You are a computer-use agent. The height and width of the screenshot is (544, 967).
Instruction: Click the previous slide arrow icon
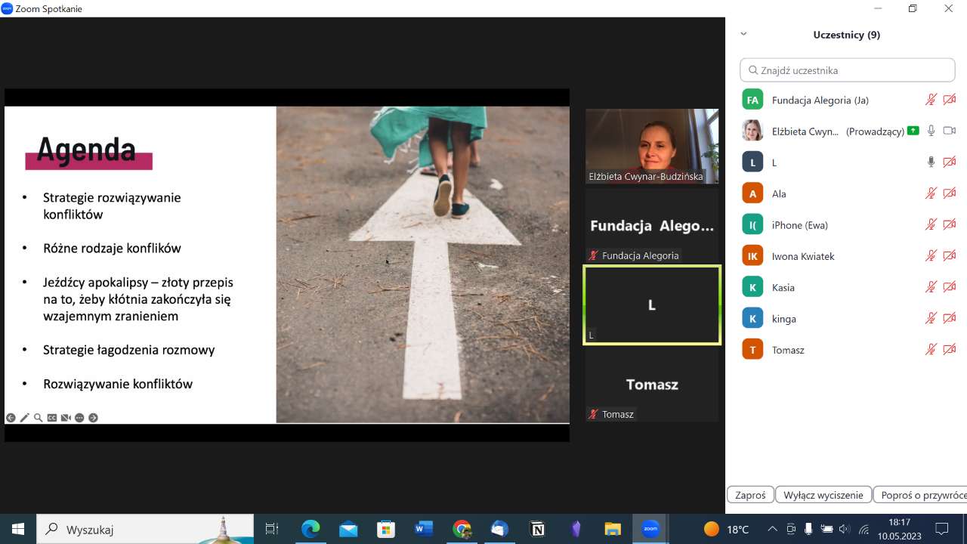(11, 418)
